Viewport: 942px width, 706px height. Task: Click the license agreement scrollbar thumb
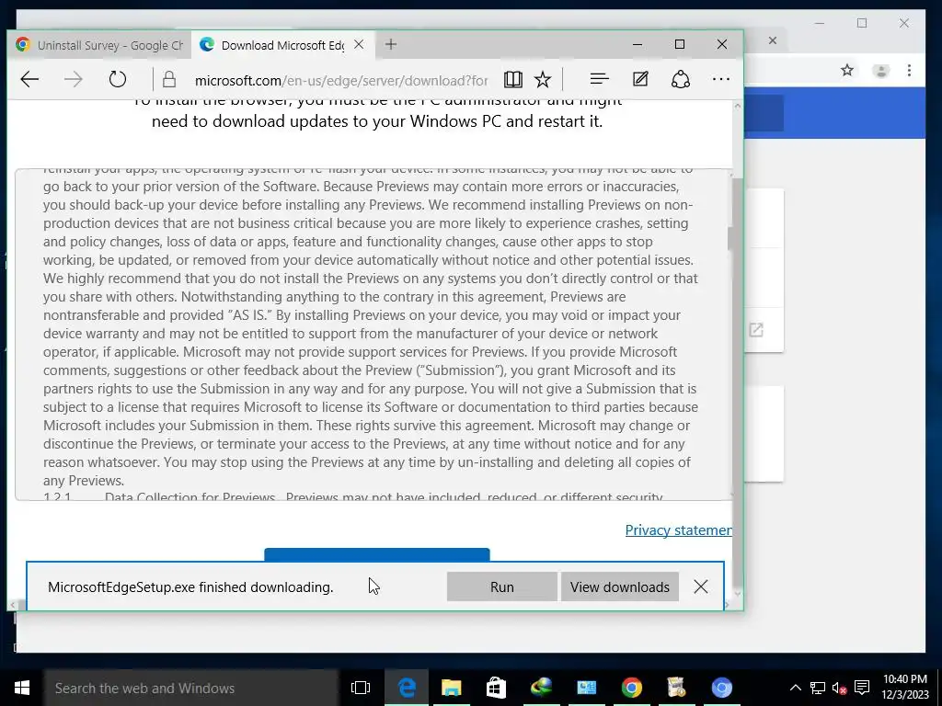coord(729,239)
